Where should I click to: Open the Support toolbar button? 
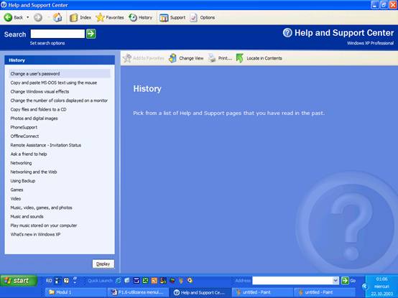point(172,17)
